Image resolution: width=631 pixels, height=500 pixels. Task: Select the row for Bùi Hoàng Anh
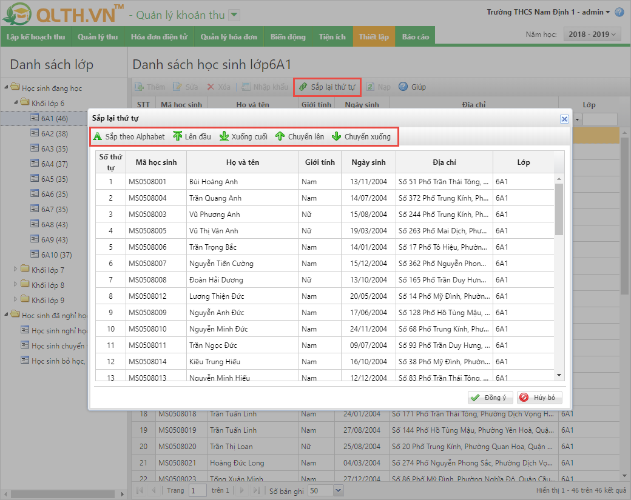point(212,182)
